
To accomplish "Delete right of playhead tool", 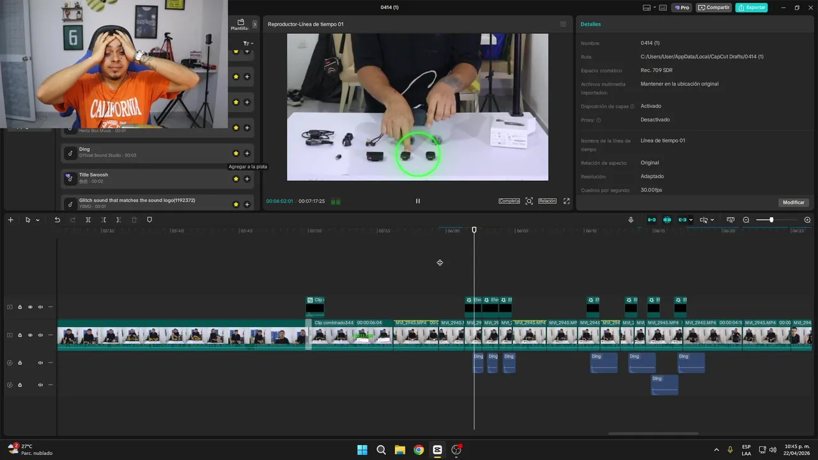I will pyautogui.click(x=119, y=220).
